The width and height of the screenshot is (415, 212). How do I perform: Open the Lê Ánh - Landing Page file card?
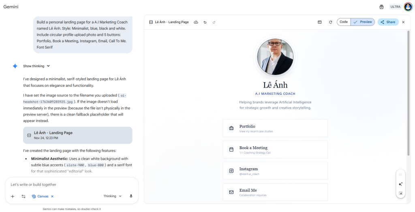coord(77,135)
